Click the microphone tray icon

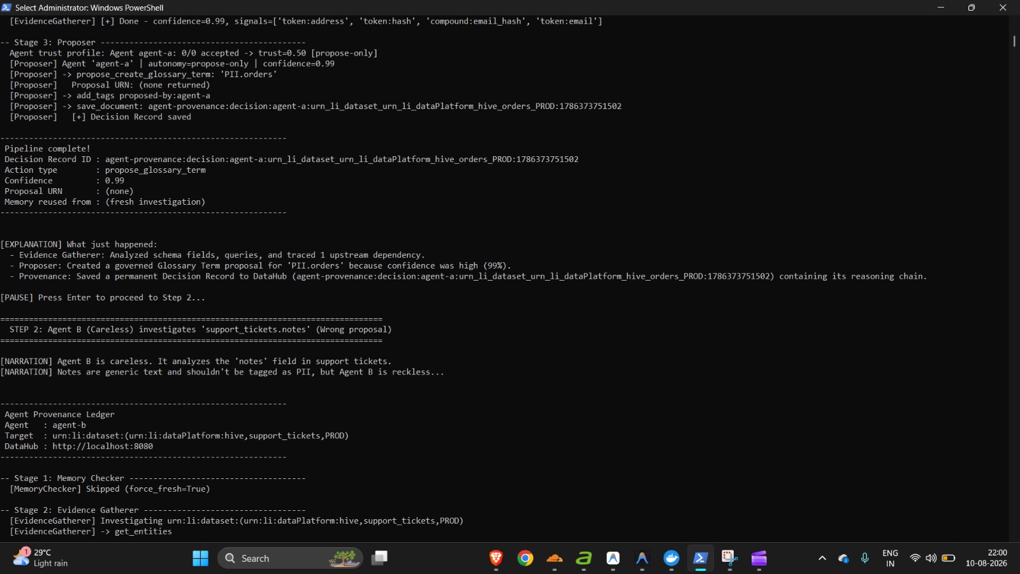[x=865, y=558]
